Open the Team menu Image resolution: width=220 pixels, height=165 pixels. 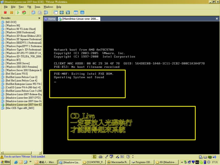click(37, 7)
